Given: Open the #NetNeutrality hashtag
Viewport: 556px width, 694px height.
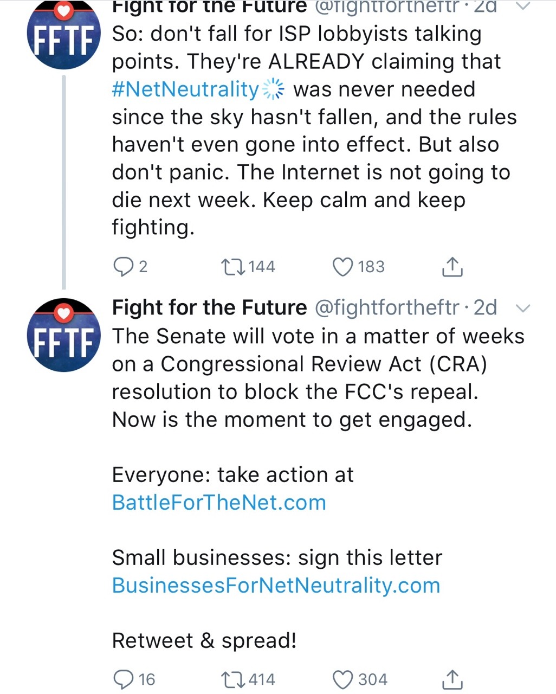Looking at the screenshot, I should (x=186, y=89).
